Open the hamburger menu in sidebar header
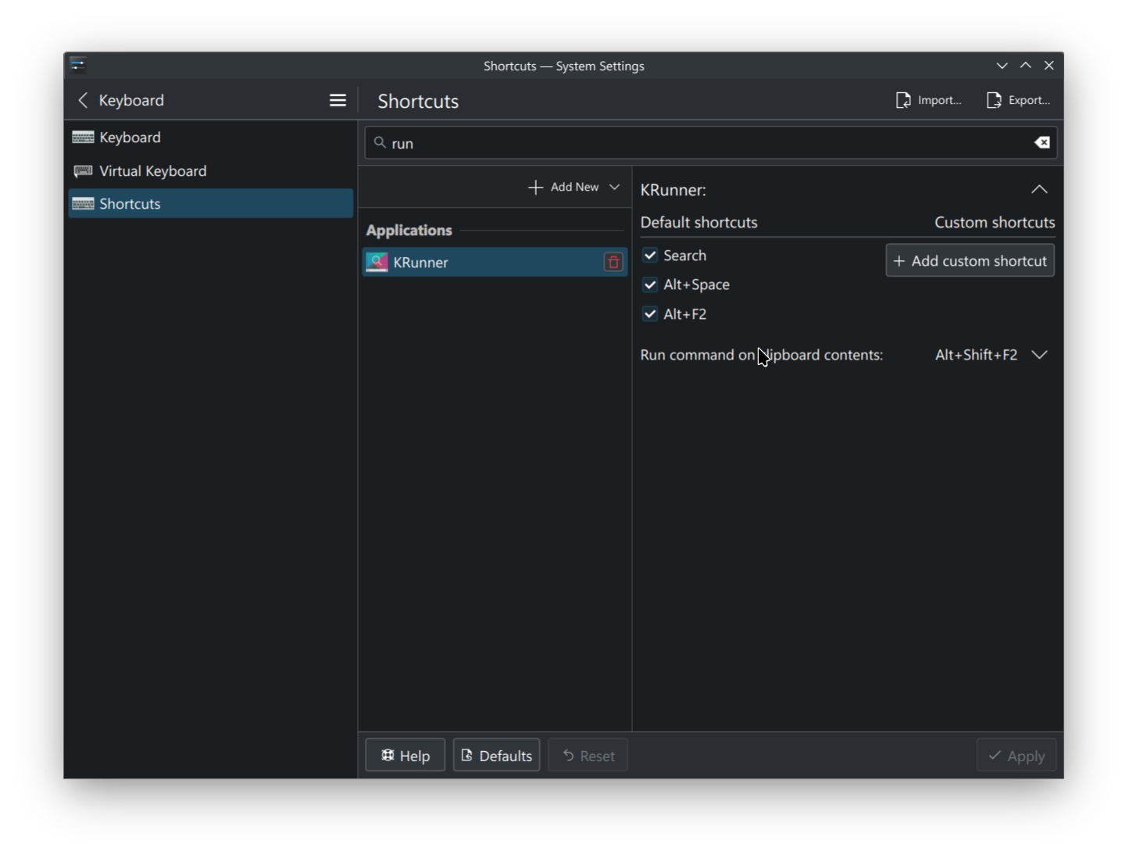This screenshot has width=1129, height=855. 338,100
